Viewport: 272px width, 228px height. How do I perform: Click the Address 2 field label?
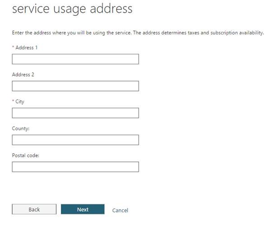(x=23, y=75)
